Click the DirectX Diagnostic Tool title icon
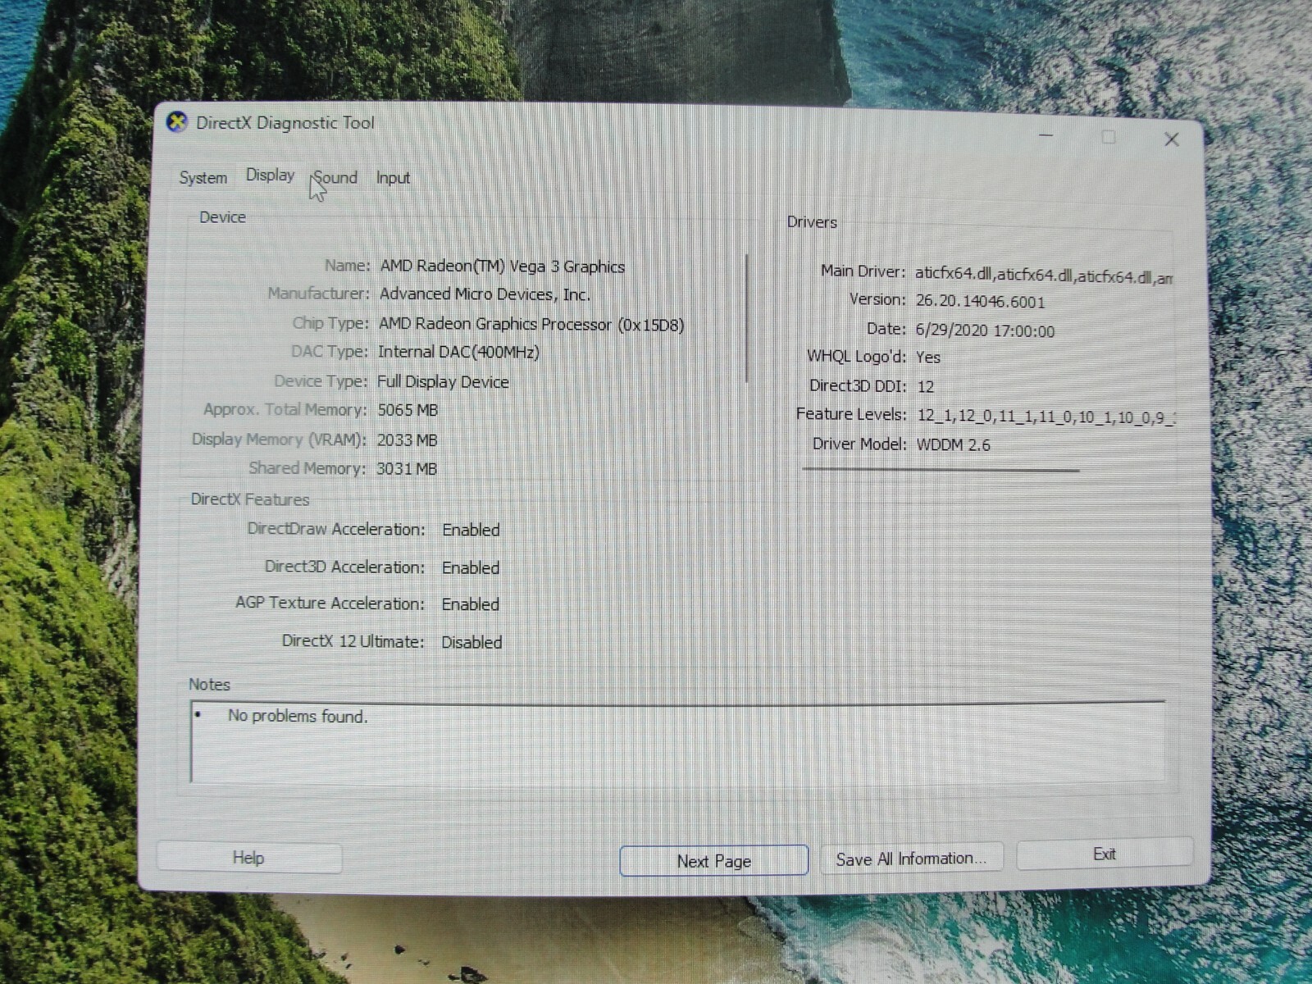Image resolution: width=1312 pixels, height=984 pixels. tap(176, 122)
